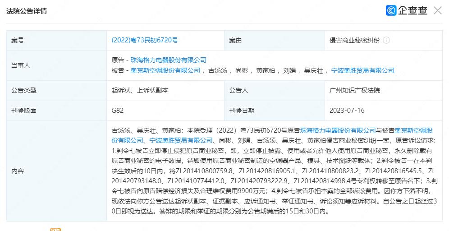Click the 公告人 label cell
The width and height of the screenshot is (449, 231).
coord(275,91)
